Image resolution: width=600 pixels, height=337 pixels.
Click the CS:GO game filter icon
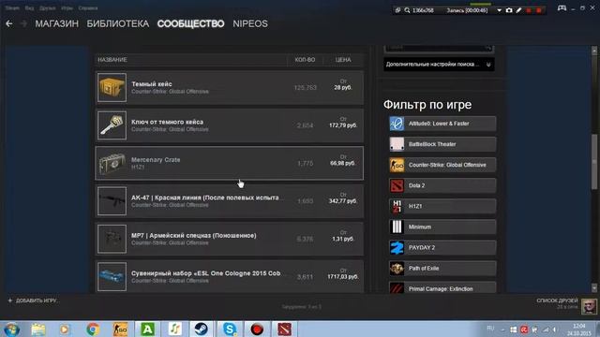coord(397,165)
